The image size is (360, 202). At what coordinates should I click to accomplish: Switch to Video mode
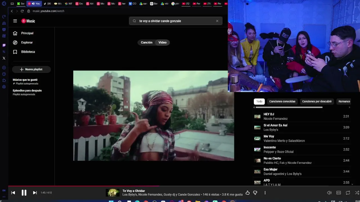(x=163, y=42)
